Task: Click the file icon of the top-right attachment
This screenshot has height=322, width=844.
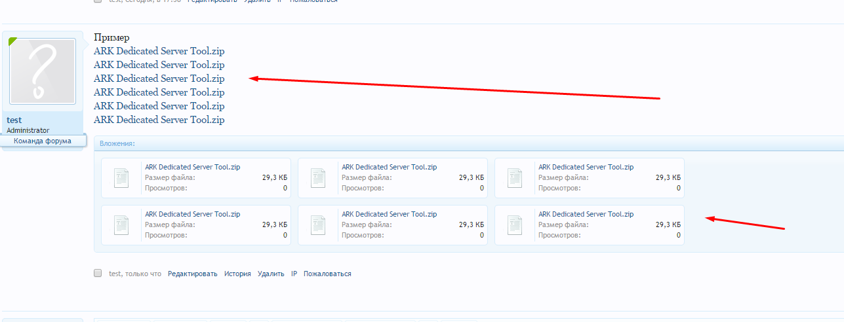Action: [515, 178]
